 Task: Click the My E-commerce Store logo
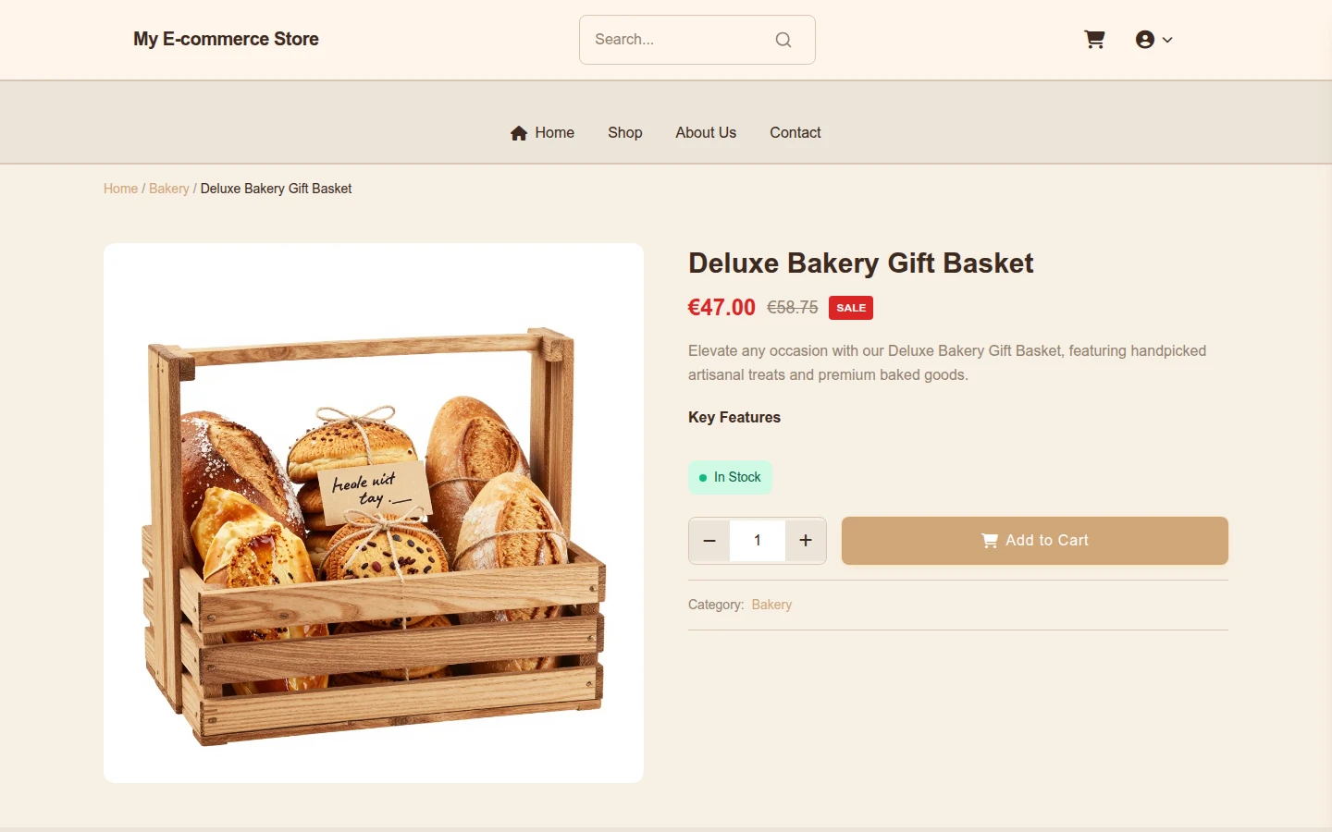click(x=226, y=39)
